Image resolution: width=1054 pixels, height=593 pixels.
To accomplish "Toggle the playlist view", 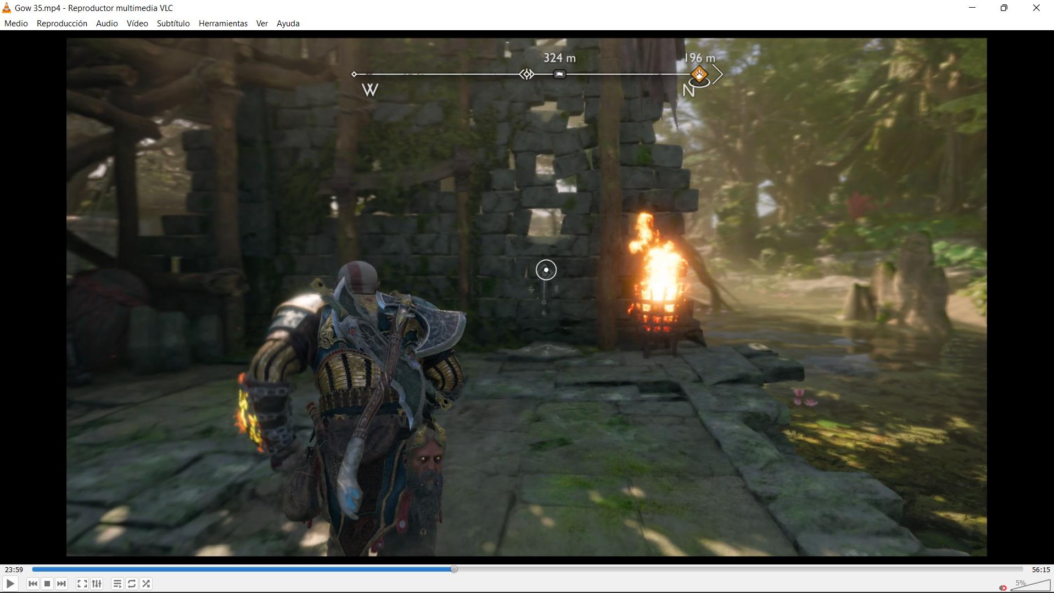I will point(117,584).
